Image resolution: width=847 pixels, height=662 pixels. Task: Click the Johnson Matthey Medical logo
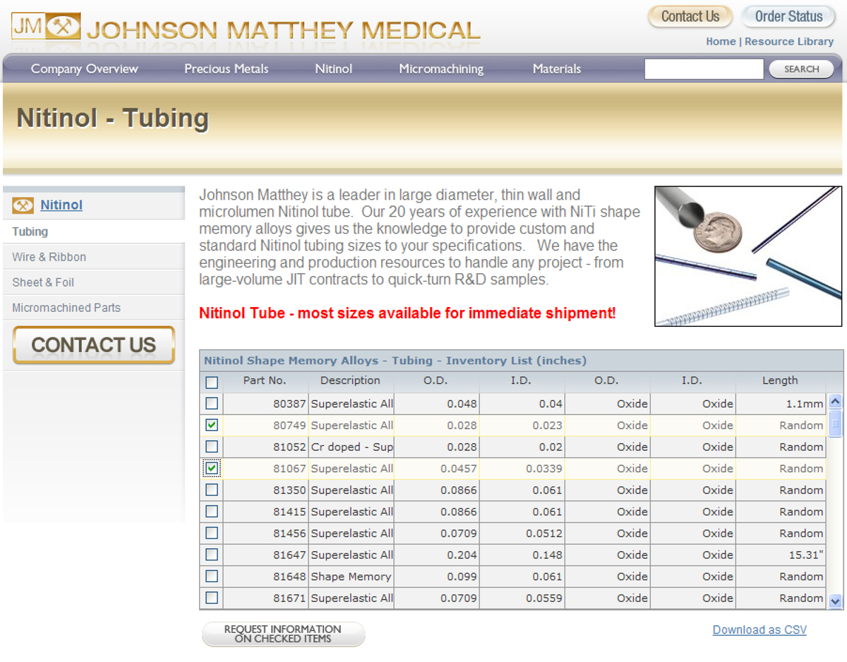coord(246,28)
